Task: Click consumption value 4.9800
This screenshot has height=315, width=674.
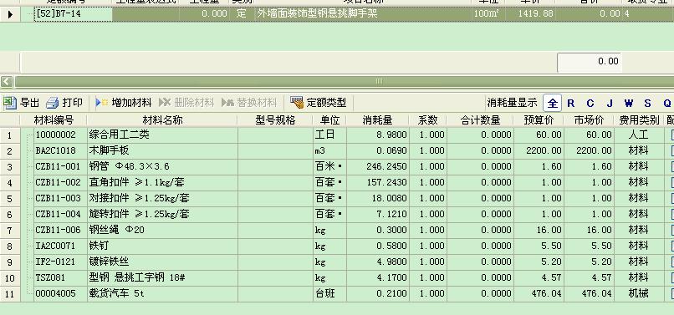Action: click(391, 262)
